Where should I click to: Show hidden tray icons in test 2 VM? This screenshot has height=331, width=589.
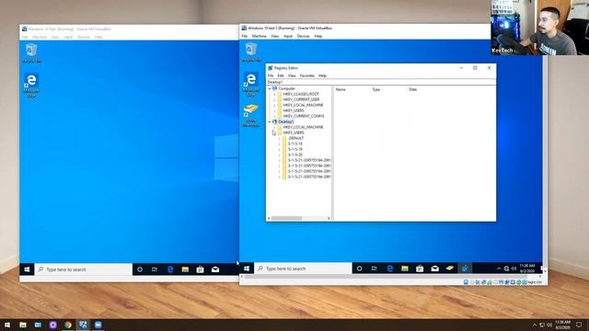499,268
